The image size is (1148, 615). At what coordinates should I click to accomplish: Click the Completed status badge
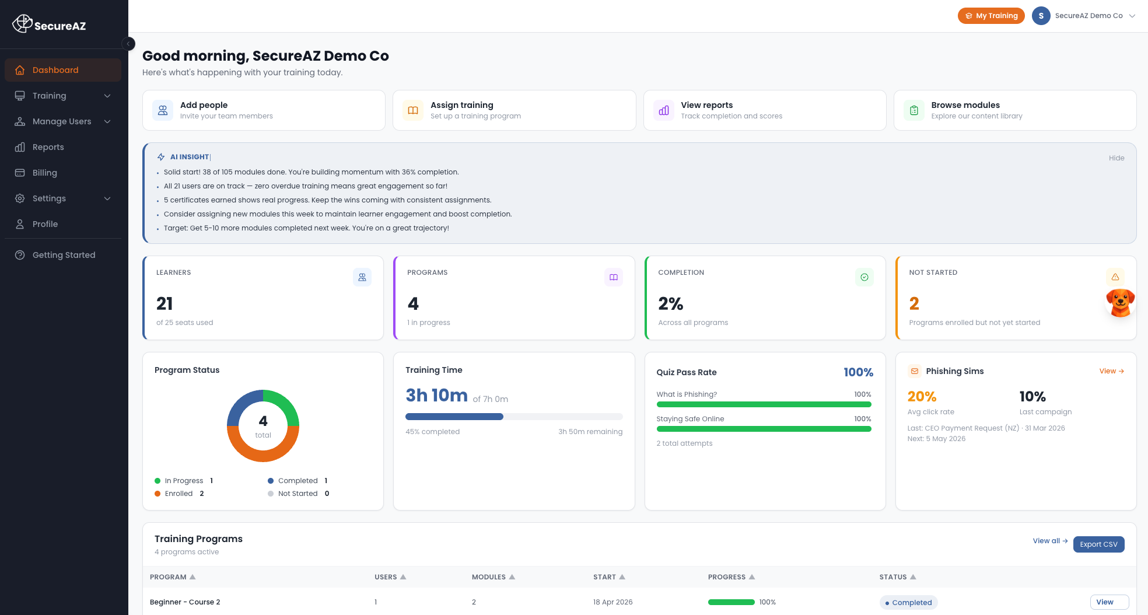(x=908, y=603)
